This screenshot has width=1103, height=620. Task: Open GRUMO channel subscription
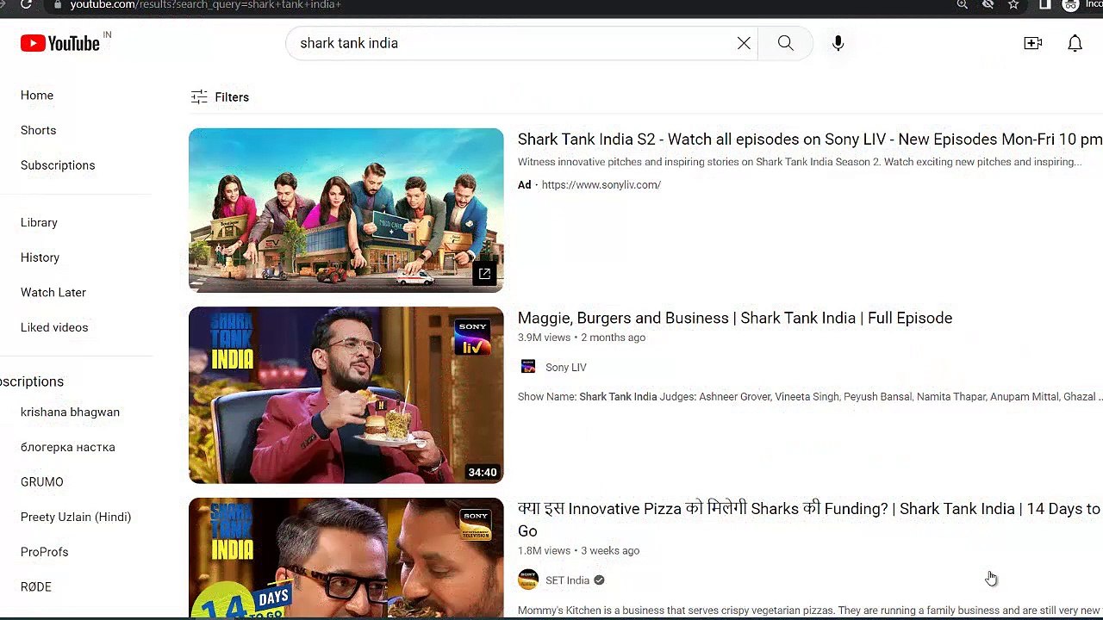[42, 482]
